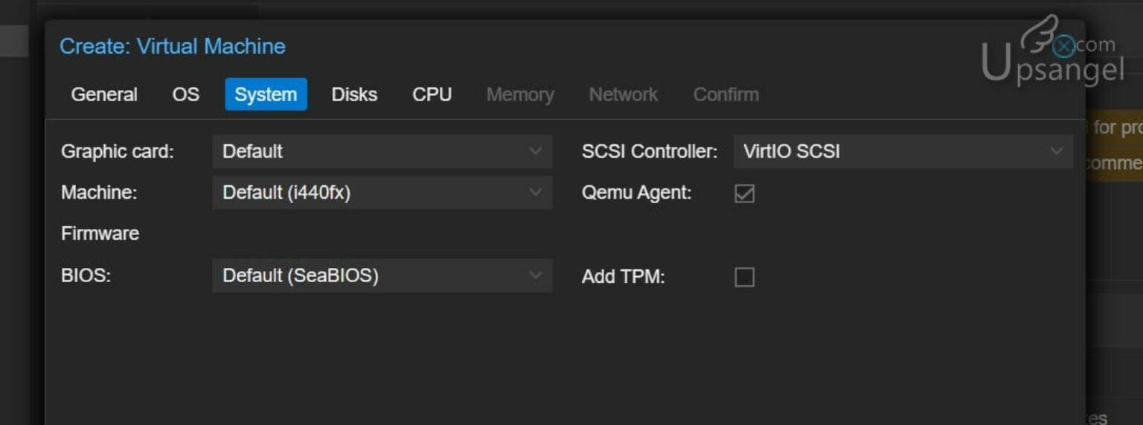Click the VirtIO SCSI field text
The height and width of the screenshot is (425, 1143).
[x=792, y=151]
